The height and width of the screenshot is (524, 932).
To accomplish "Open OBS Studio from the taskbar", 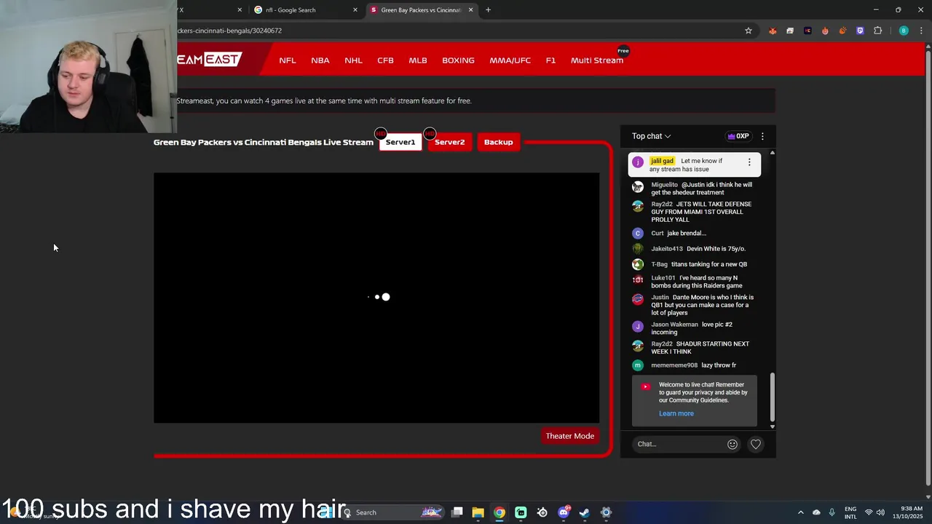I will [x=542, y=512].
